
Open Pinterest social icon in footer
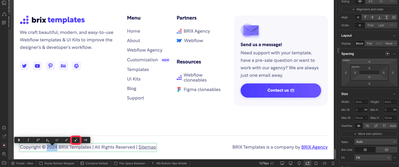click(x=50, y=66)
